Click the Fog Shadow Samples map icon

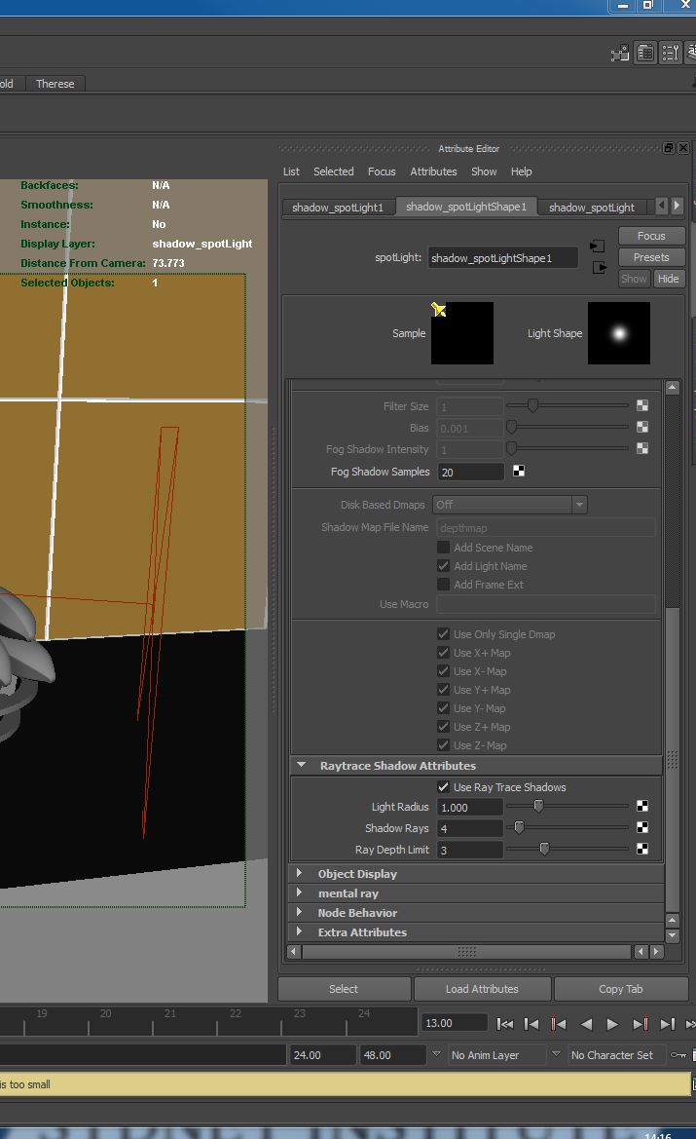(519, 472)
